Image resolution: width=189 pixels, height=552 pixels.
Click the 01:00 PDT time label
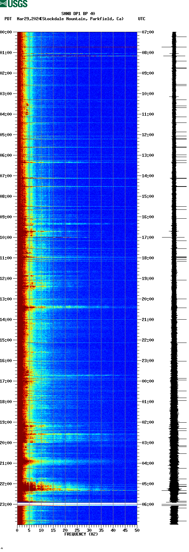click(x=6, y=53)
